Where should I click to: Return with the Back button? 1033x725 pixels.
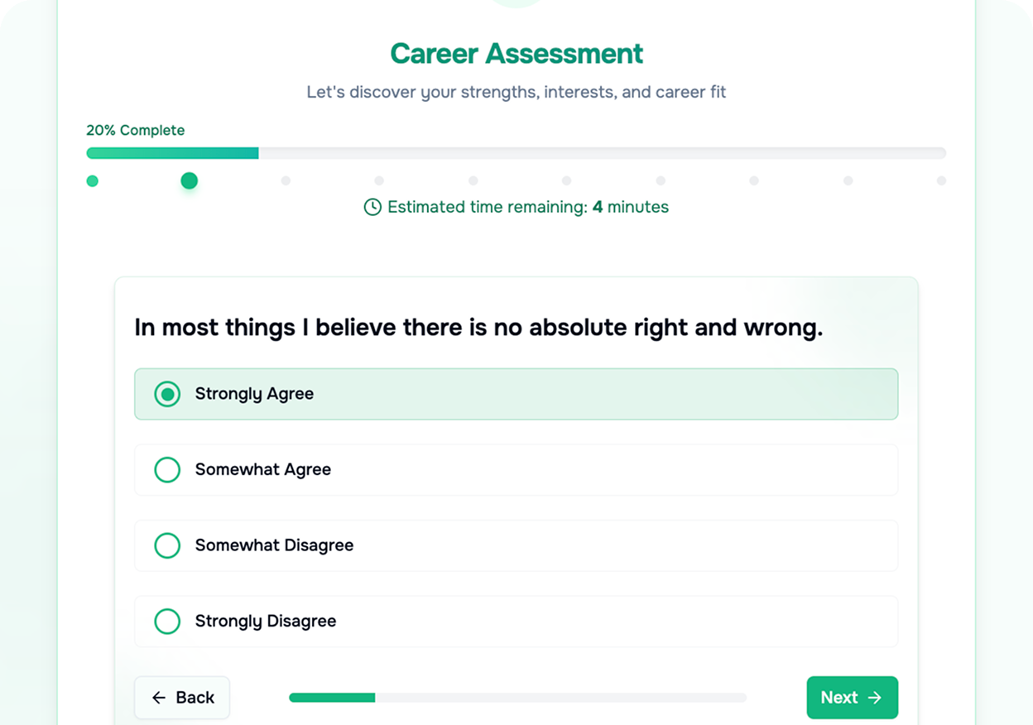pos(182,698)
